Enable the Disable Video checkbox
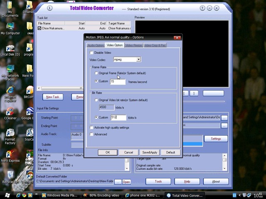 point(91,53)
